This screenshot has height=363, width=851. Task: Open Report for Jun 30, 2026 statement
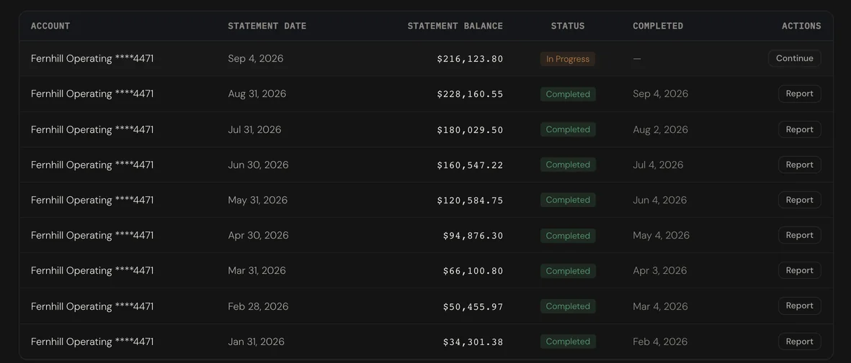click(799, 165)
